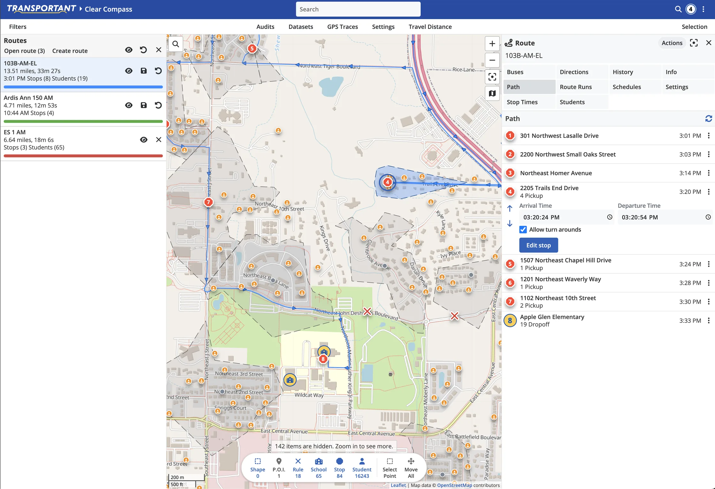
Task: Focus route on map from Route panel
Action: (x=694, y=43)
